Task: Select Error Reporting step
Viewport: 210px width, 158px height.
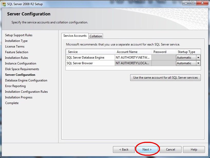Action: coord(15,86)
